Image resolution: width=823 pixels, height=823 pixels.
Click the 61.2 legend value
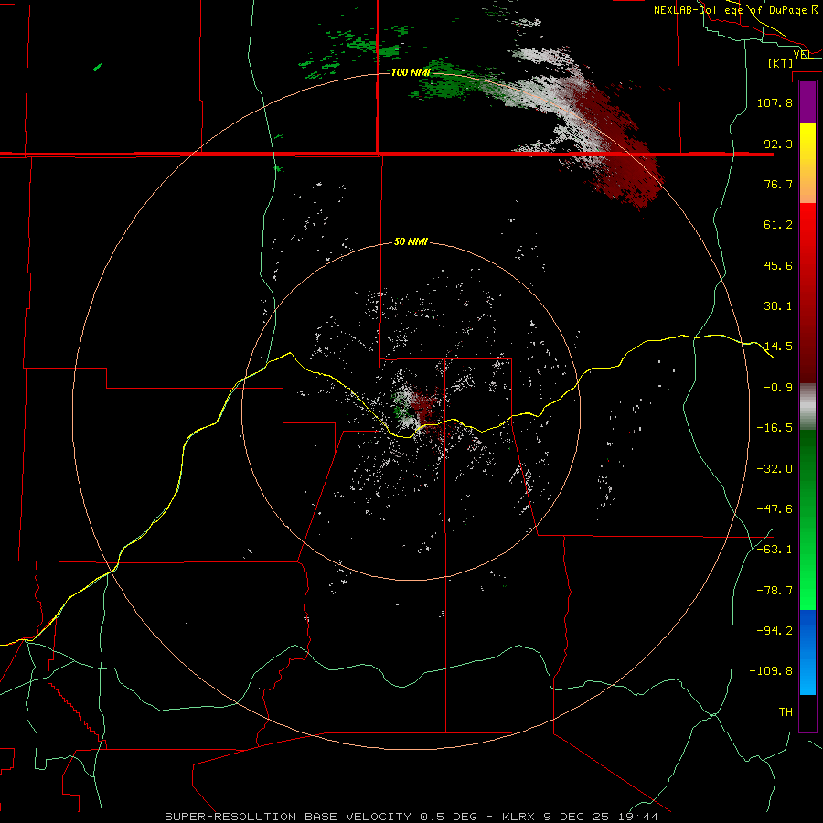pyautogui.click(x=778, y=225)
